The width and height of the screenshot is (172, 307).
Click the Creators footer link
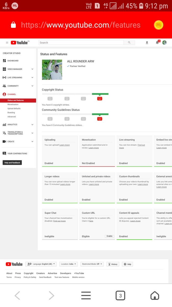coord(41,273)
